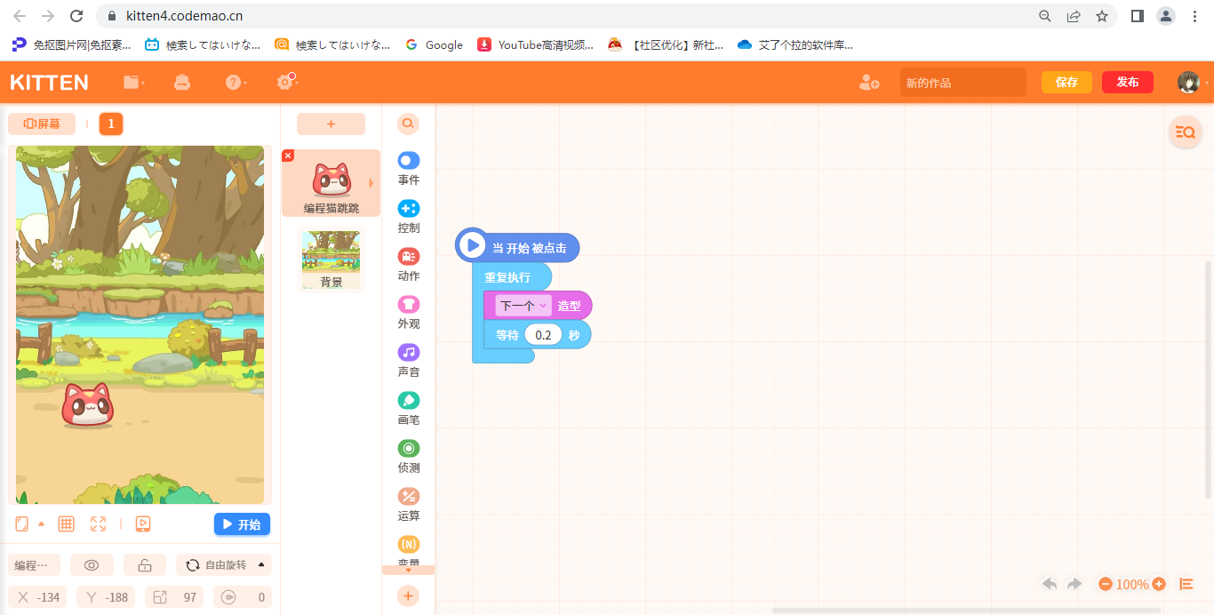Select the 外观 looks block category

click(x=408, y=312)
